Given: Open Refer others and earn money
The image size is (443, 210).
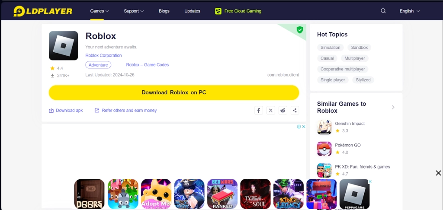Looking at the screenshot, I should (x=129, y=110).
